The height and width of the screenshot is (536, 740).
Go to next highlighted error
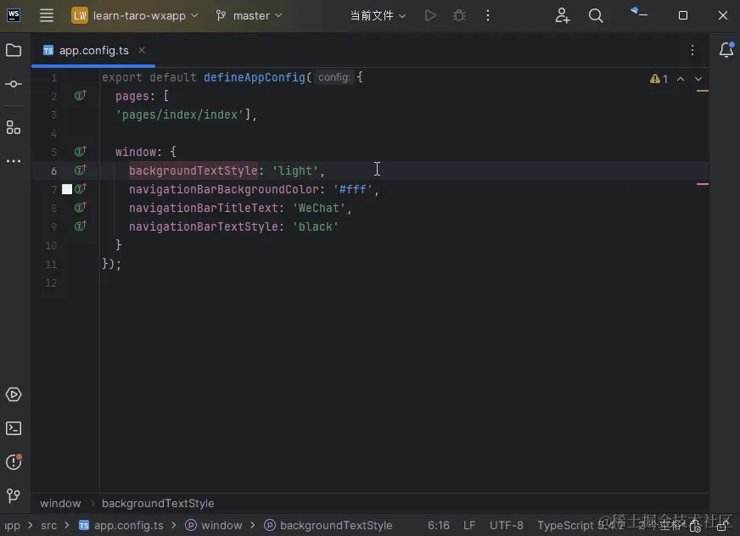[698, 79]
